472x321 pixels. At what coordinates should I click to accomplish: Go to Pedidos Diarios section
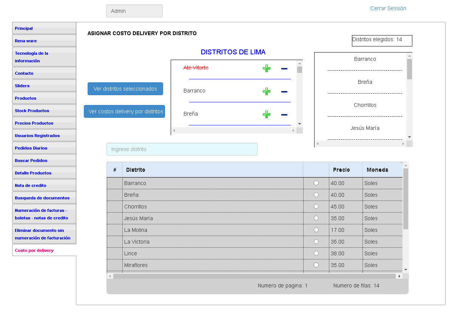(x=31, y=148)
